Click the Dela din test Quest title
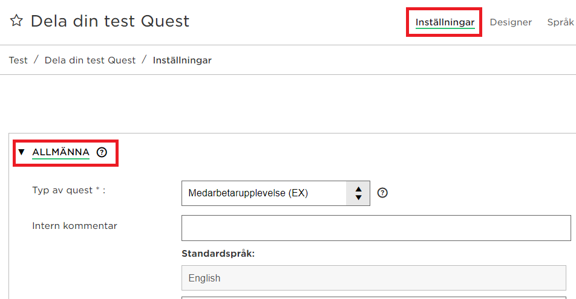Image resolution: width=576 pixels, height=299 pixels. pyautogui.click(x=110, y=21)
